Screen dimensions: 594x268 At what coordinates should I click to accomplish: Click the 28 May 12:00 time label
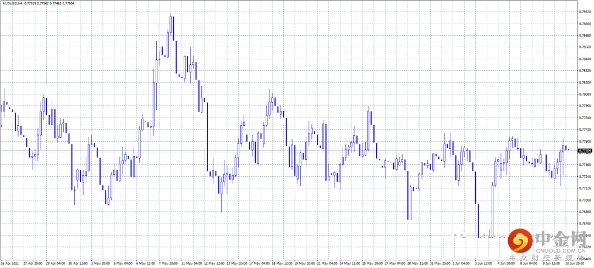[x=417, y=263]
